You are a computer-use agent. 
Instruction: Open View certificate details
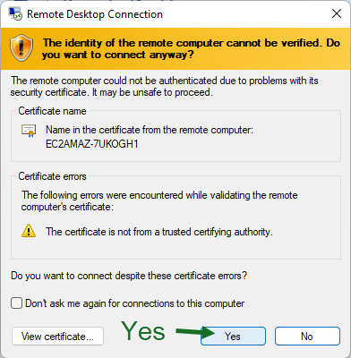(x=57, y=337)
